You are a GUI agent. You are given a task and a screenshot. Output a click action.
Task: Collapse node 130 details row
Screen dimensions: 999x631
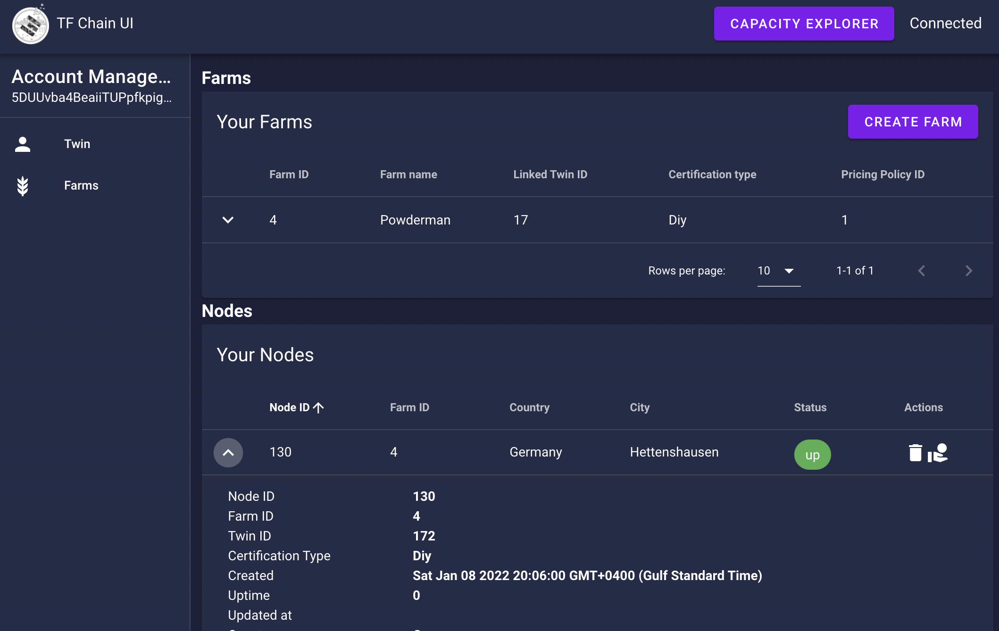228,452
